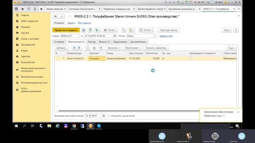The width and height of the screenshot is (255, 143).
Task: Switch to Заказы клиентов window tab
Action: (x=54, y=9)
